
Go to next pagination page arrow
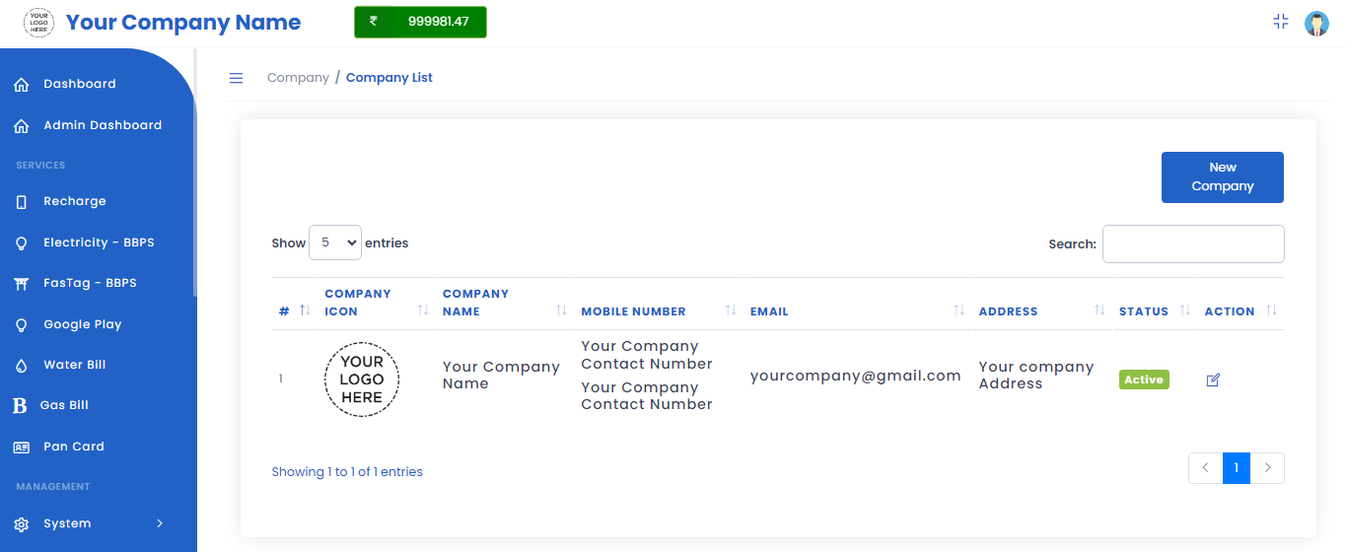pos(1268,468)
